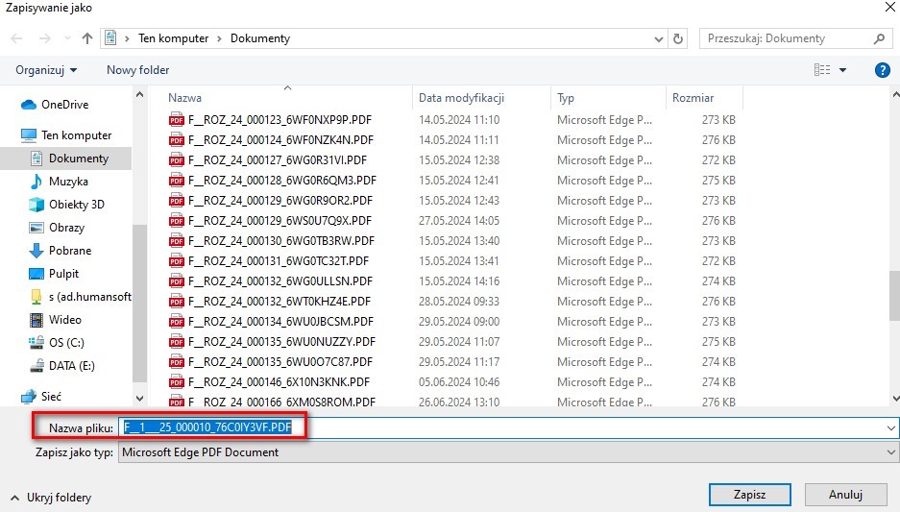Screen dimensions: 900x512
Task: Click the refresh icon beside address bar
Action: (679, 38)
